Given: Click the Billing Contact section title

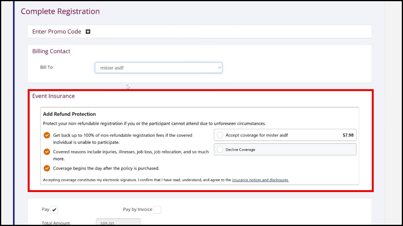Looking at the screenshot, I should click(51, 51).
